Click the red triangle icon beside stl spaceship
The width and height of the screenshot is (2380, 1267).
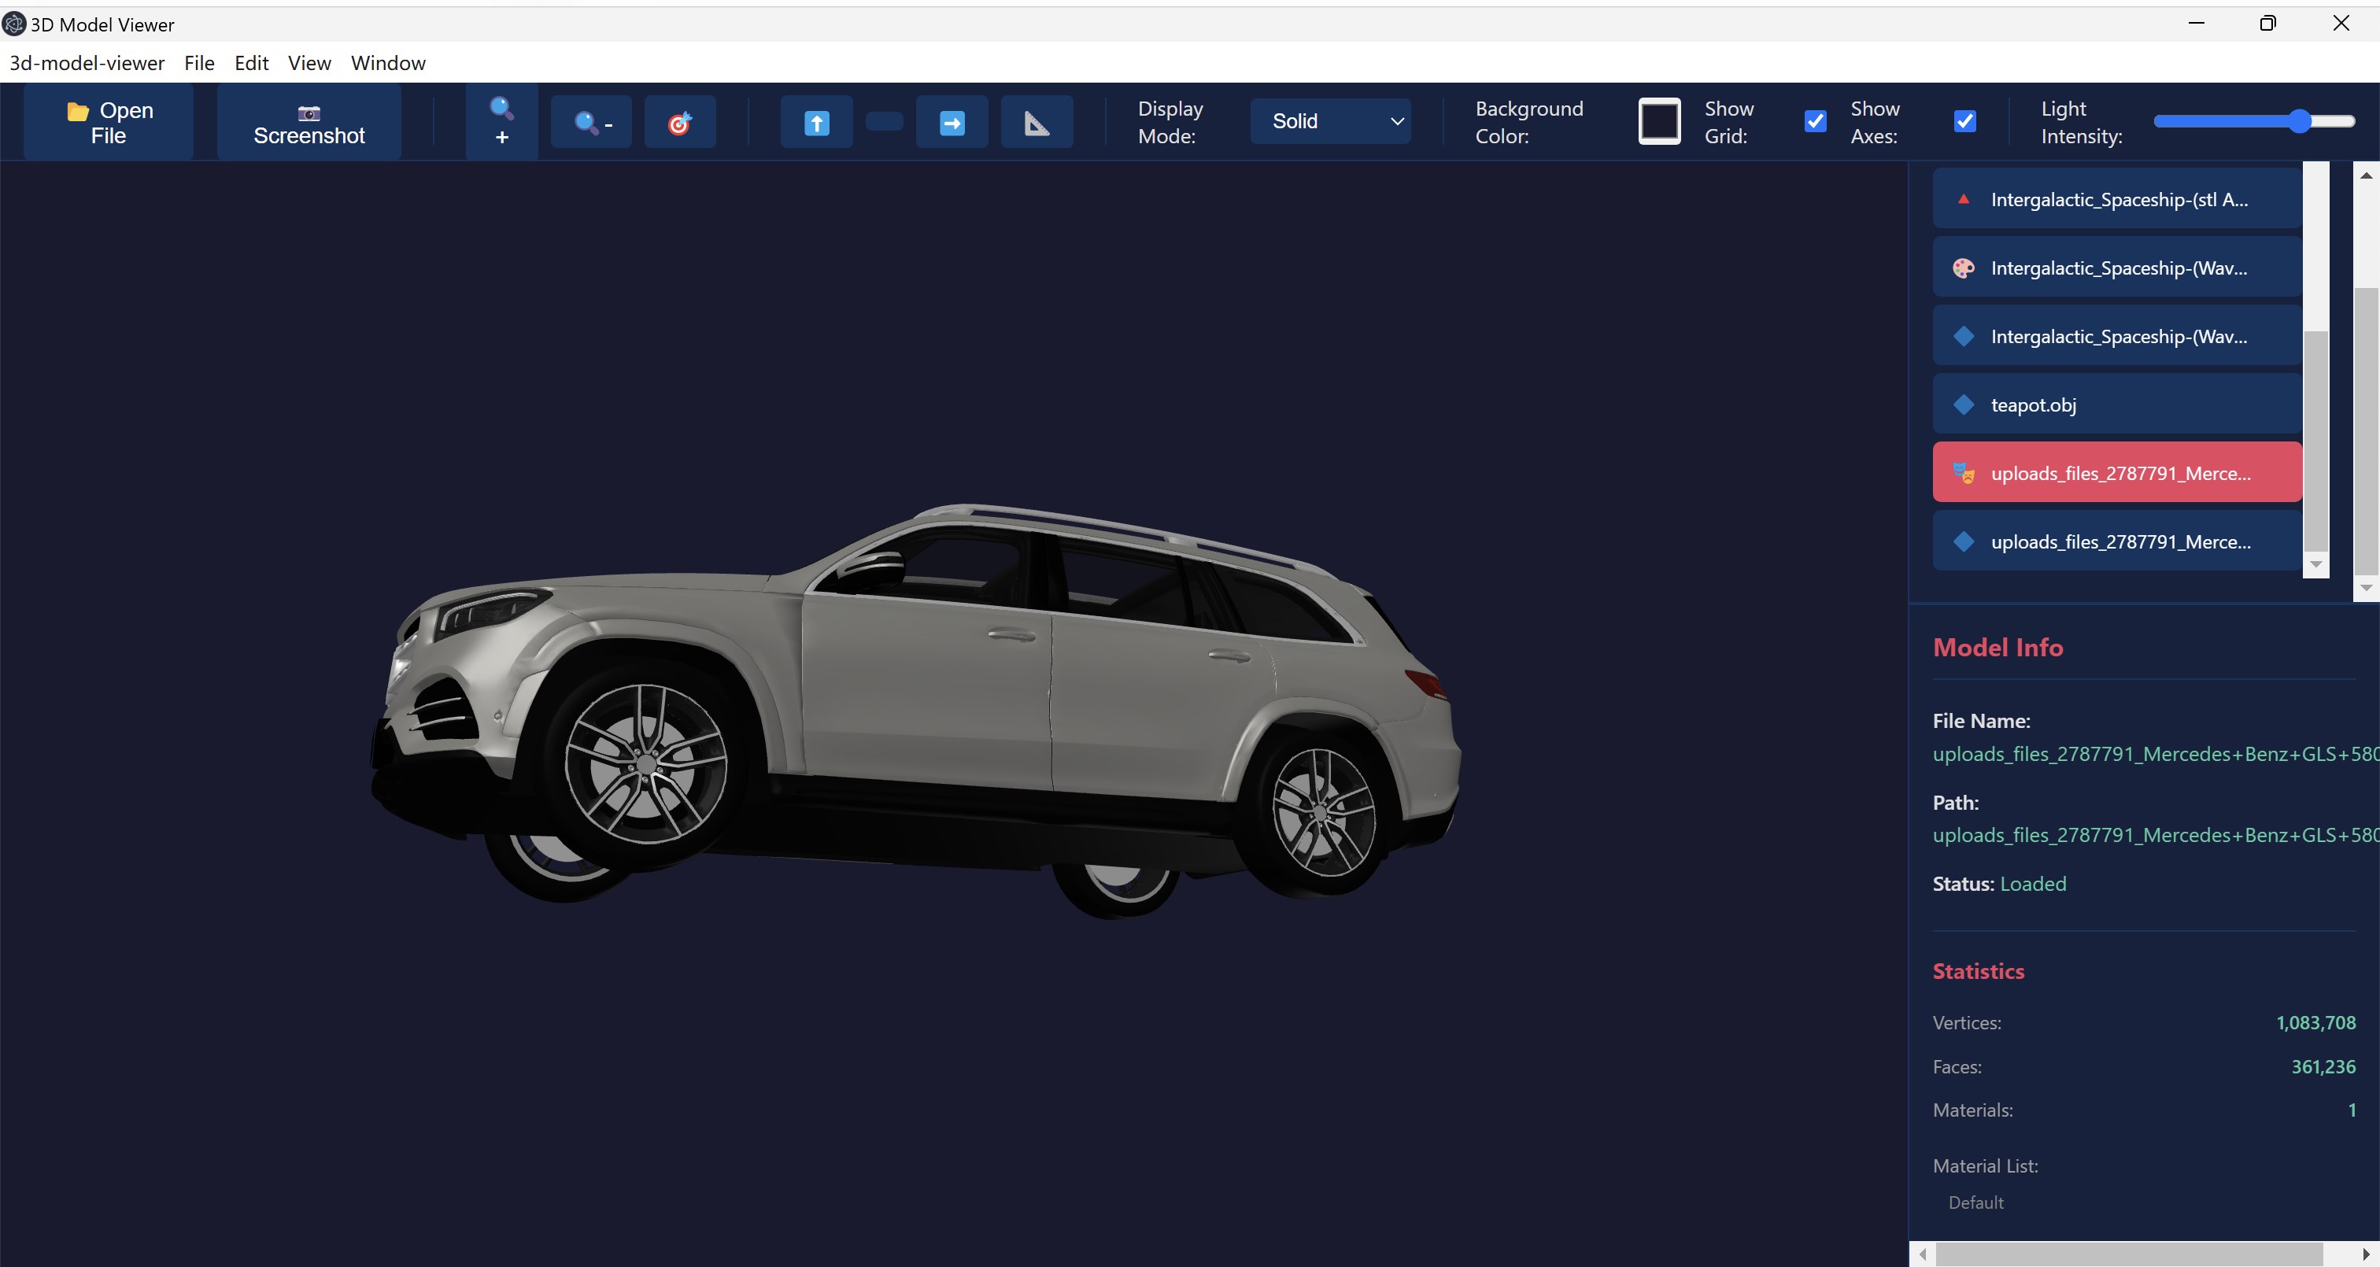coord(1964,198)
